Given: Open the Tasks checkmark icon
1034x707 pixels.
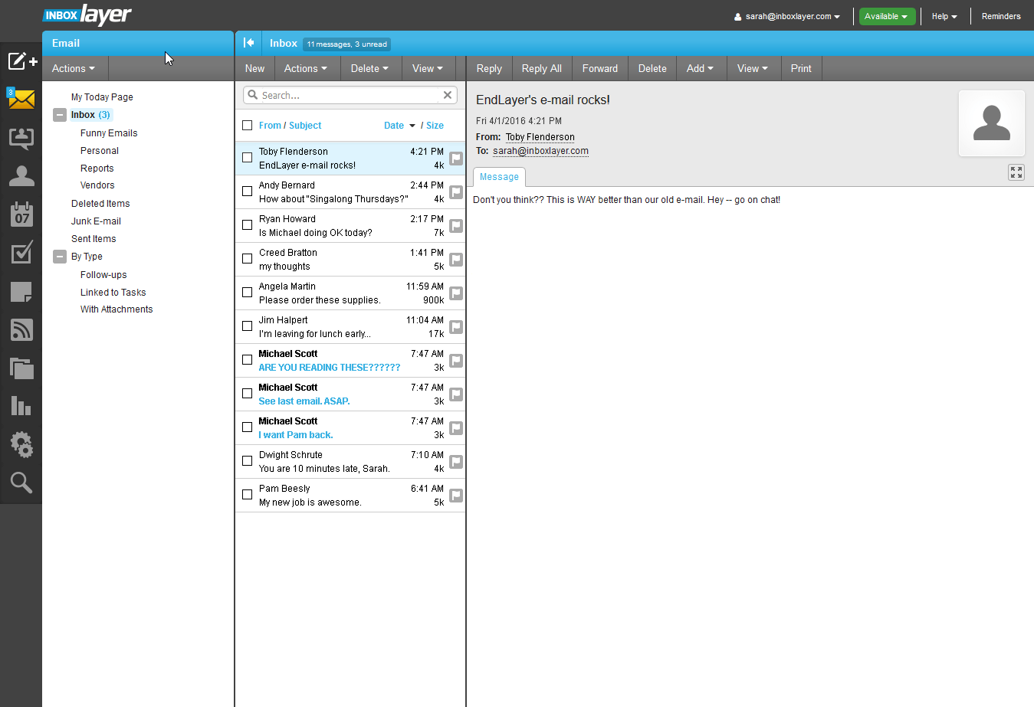Looking at the screenshot, I should coord(21,253).
